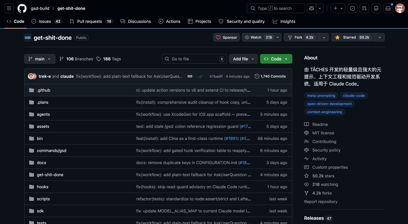Click the Sponsor button
This screenshot has height=224, width=408.
pos(226,37)
